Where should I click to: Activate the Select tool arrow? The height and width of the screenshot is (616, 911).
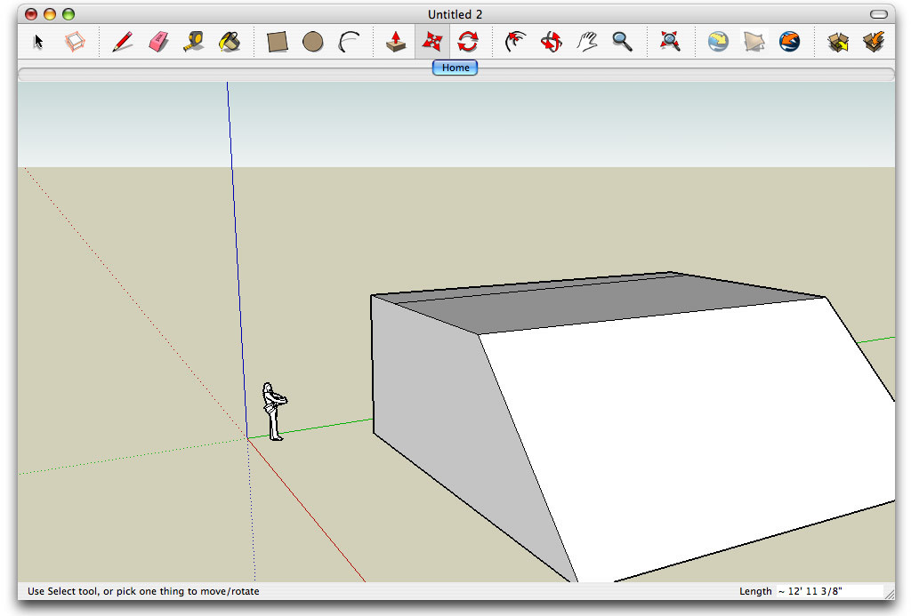(x=37, y=41)
